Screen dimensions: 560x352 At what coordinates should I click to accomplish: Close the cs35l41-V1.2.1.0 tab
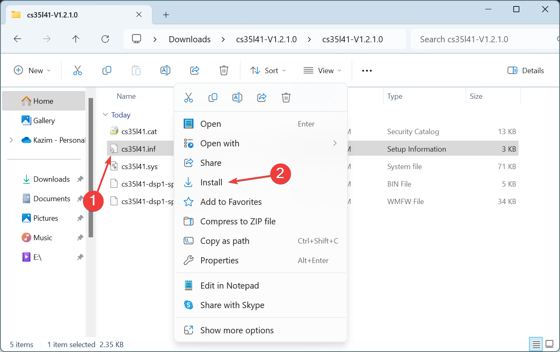coord(139,15)
